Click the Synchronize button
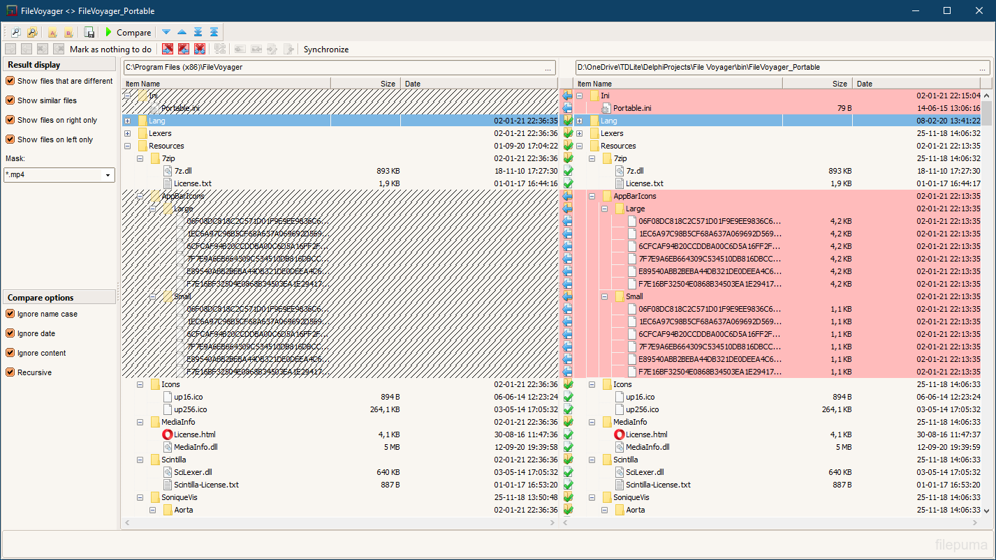Screen dimensions: 996x560 click(325, 50)
